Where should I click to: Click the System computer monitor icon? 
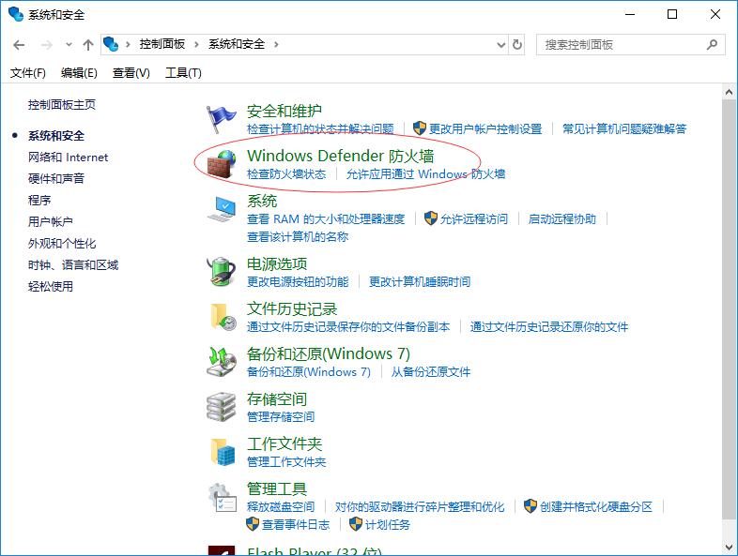[222, 209]
